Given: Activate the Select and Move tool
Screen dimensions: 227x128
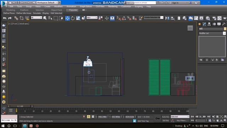Looking at the screenshot, I should 67,18.
